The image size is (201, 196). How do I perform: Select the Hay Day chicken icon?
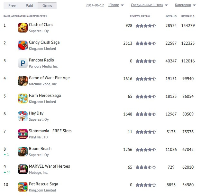pyautogui.click(x=23, y=116)
